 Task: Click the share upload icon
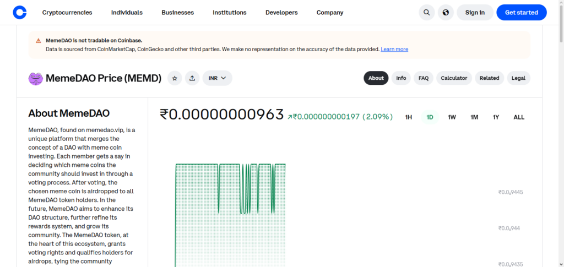[192, 78]
